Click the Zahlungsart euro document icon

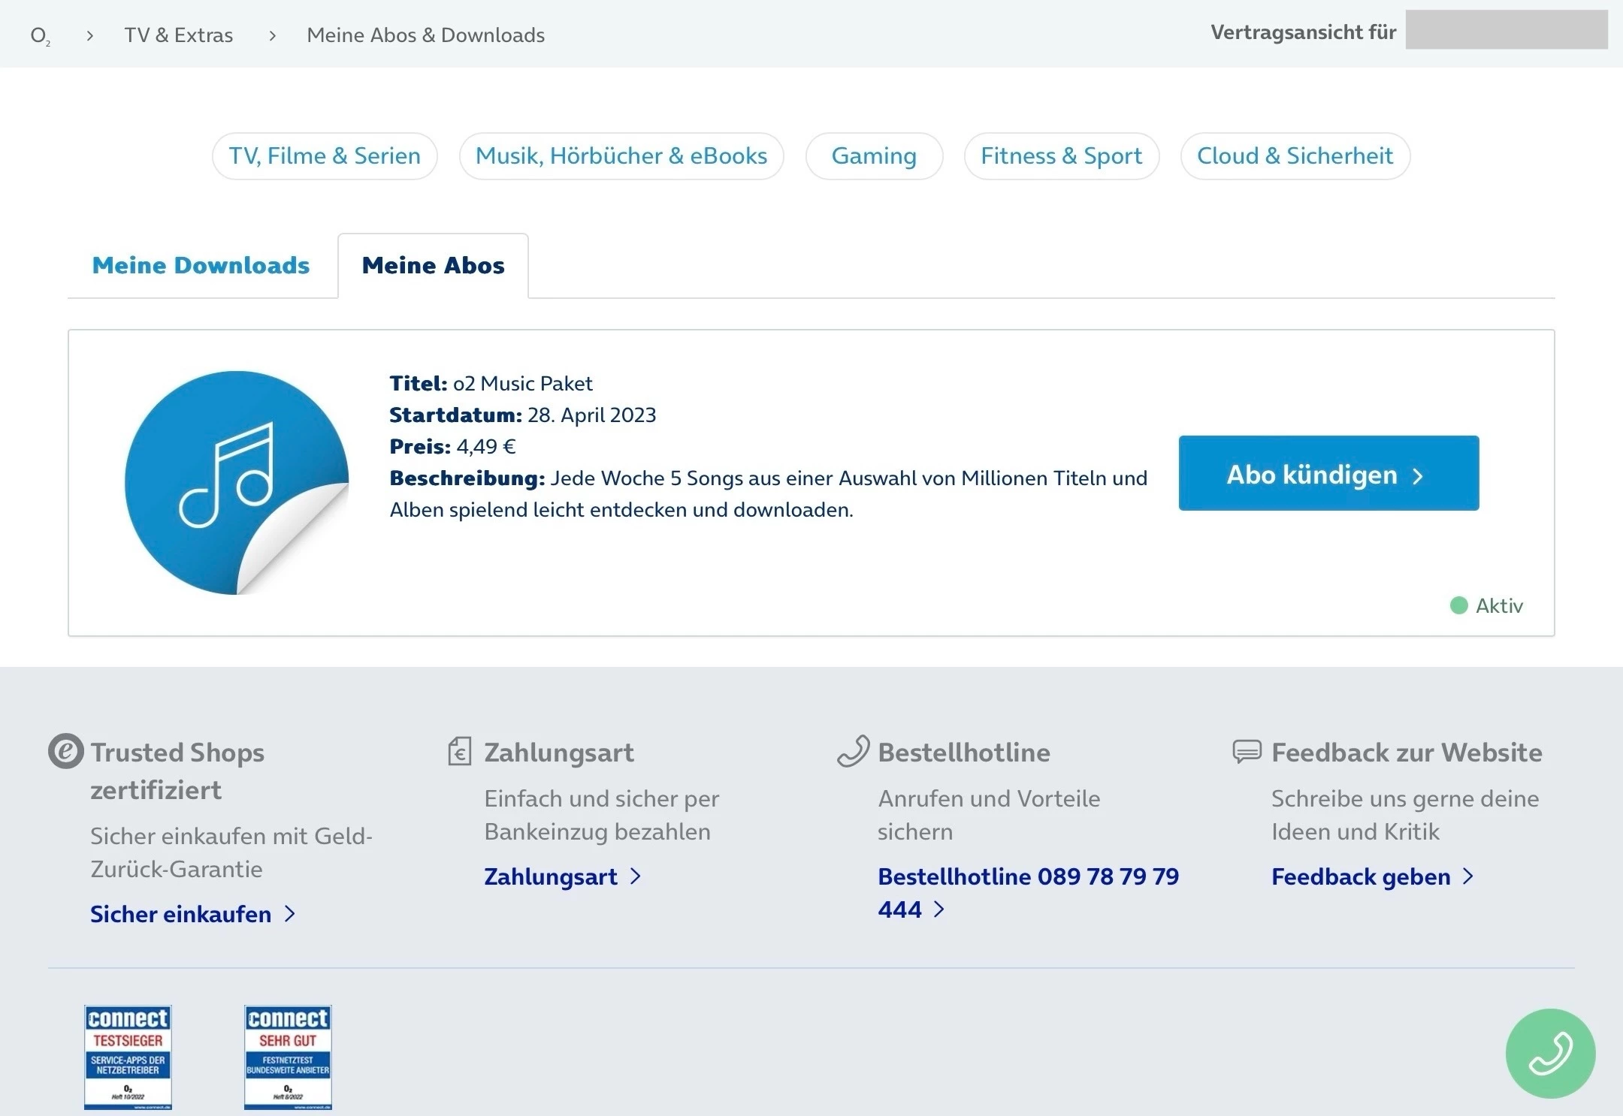[460, 751]
